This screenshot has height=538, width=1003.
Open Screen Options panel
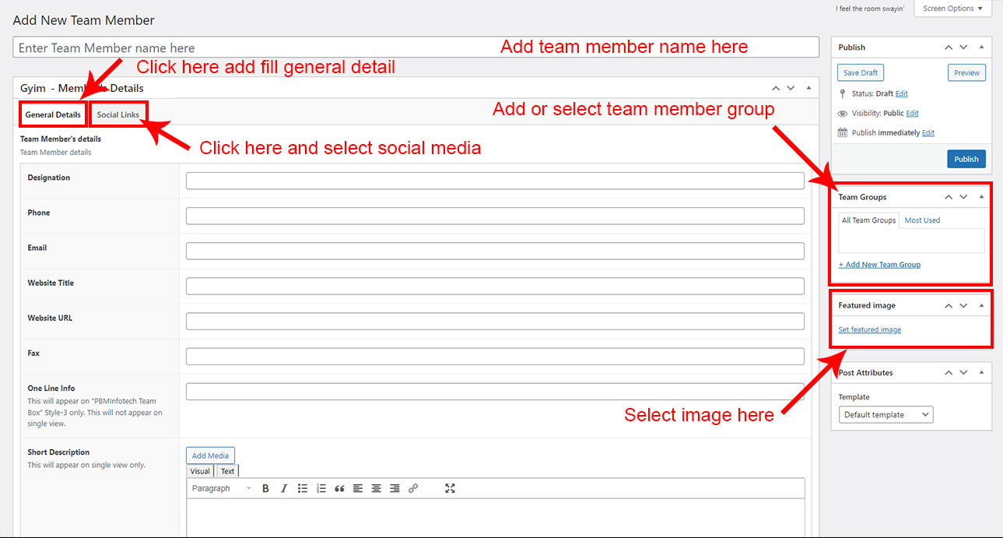952,9
